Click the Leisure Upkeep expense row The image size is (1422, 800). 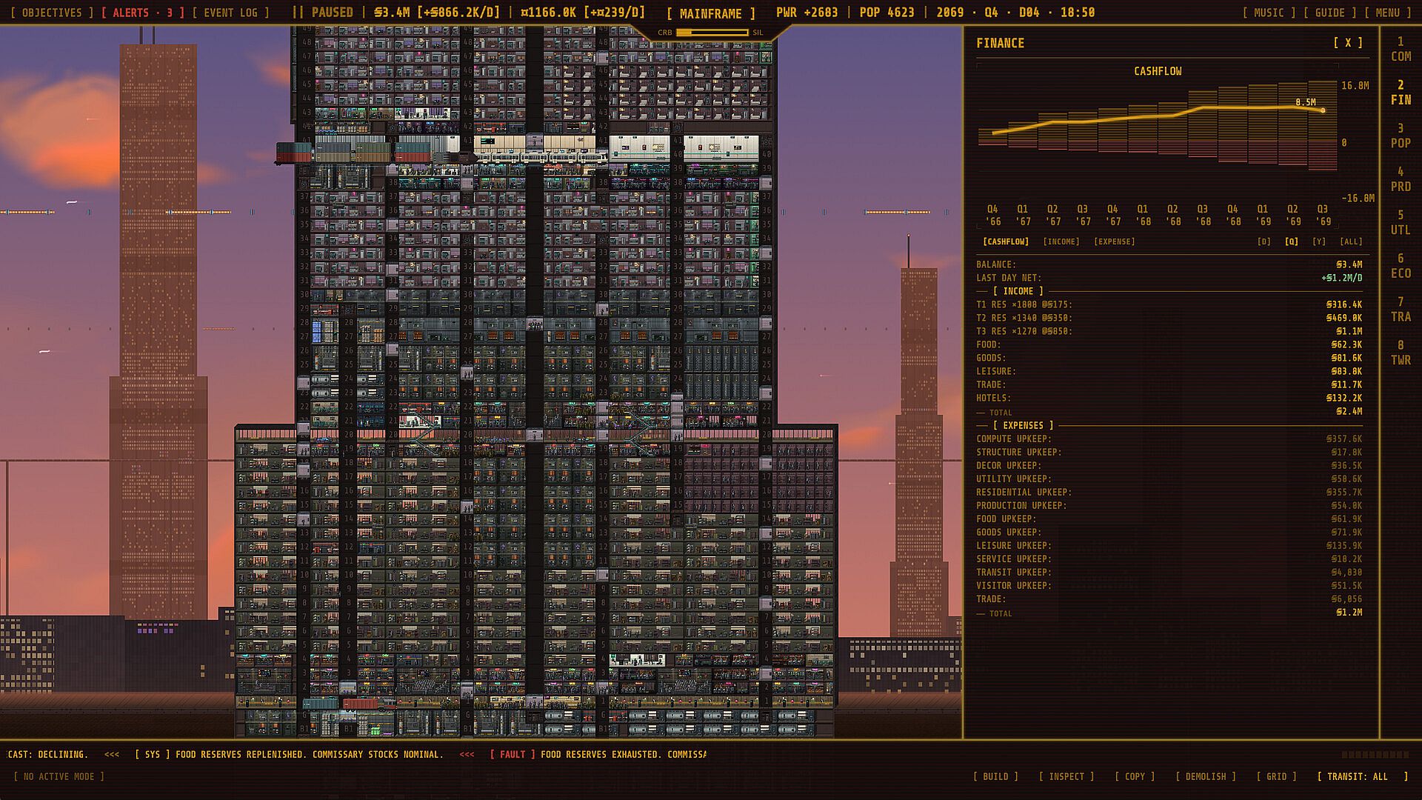click(x=1169, y=545)
